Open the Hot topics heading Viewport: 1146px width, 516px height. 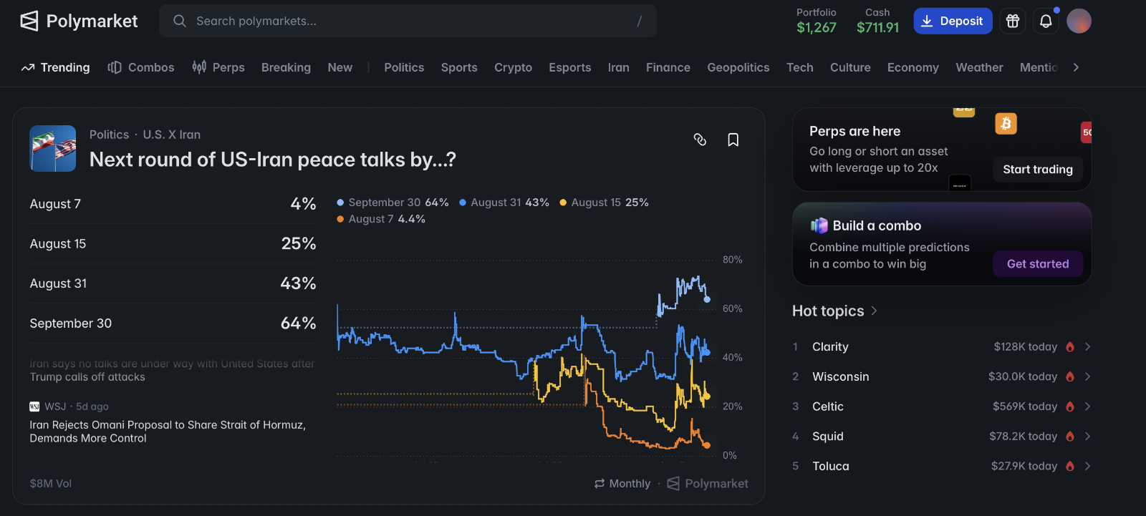[x=828, y=311]
